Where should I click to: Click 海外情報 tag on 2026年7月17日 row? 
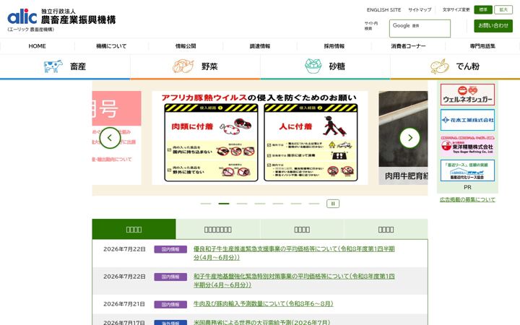[x=170, y=322]
